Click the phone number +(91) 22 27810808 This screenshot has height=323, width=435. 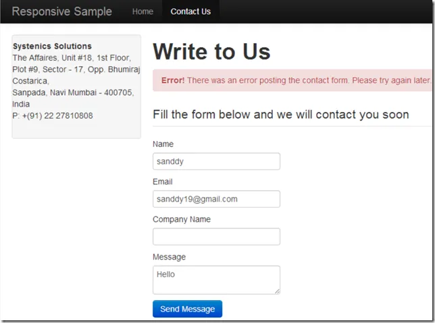tap(53, 116)
